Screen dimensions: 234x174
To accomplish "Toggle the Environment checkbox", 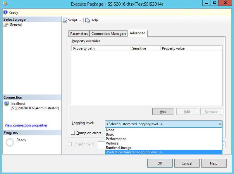I will [x=70, y=145].
